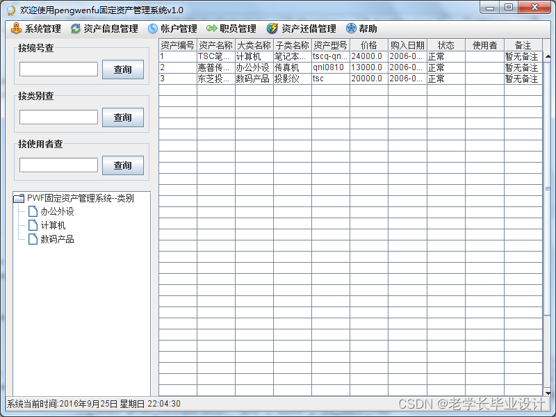Click the document icon beside 数码产品
The height and width of the screenshot is (417, 556).
coord(33,240)
